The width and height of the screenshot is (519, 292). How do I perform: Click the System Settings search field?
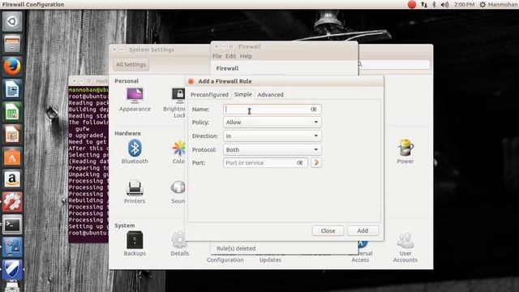pyautogui.click(x=394, y=64)
